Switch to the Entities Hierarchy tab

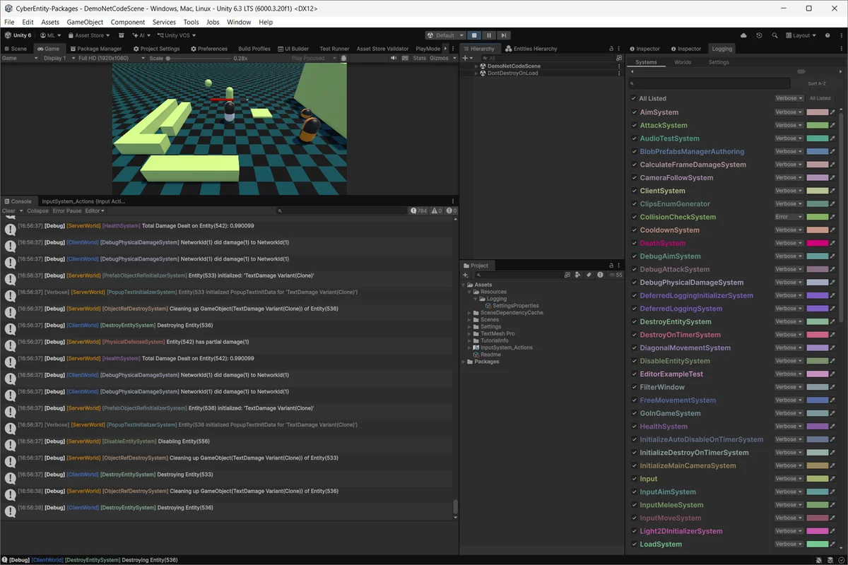pyautogui.click(x=531, y=49)
